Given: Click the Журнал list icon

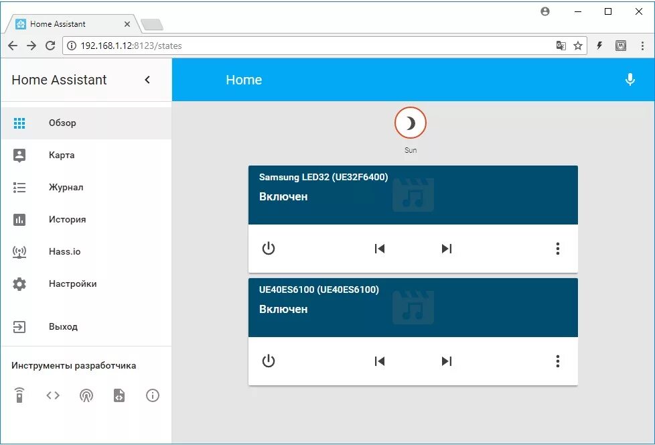Looking at the screenshot, I should (x=19, y=187).
